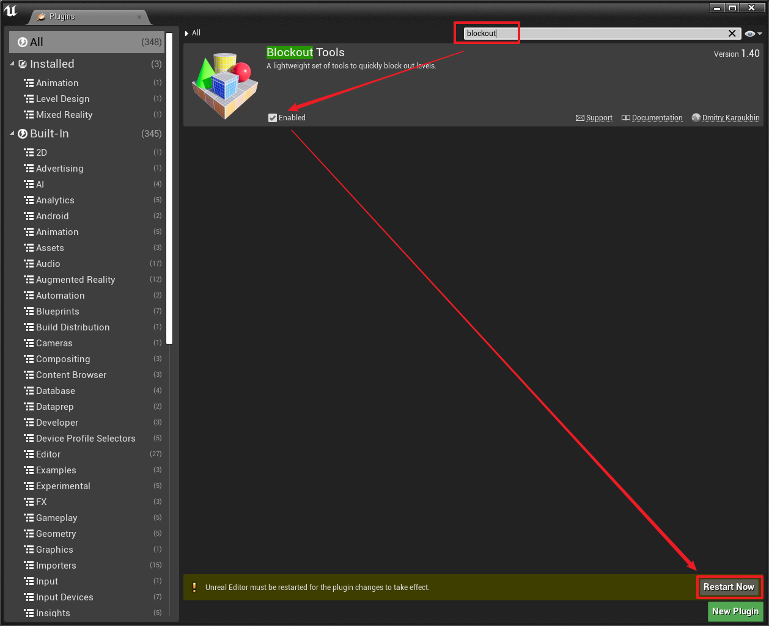The image size is (769, 626).
Task: Click the Editor category list icon
Action: 29,454
